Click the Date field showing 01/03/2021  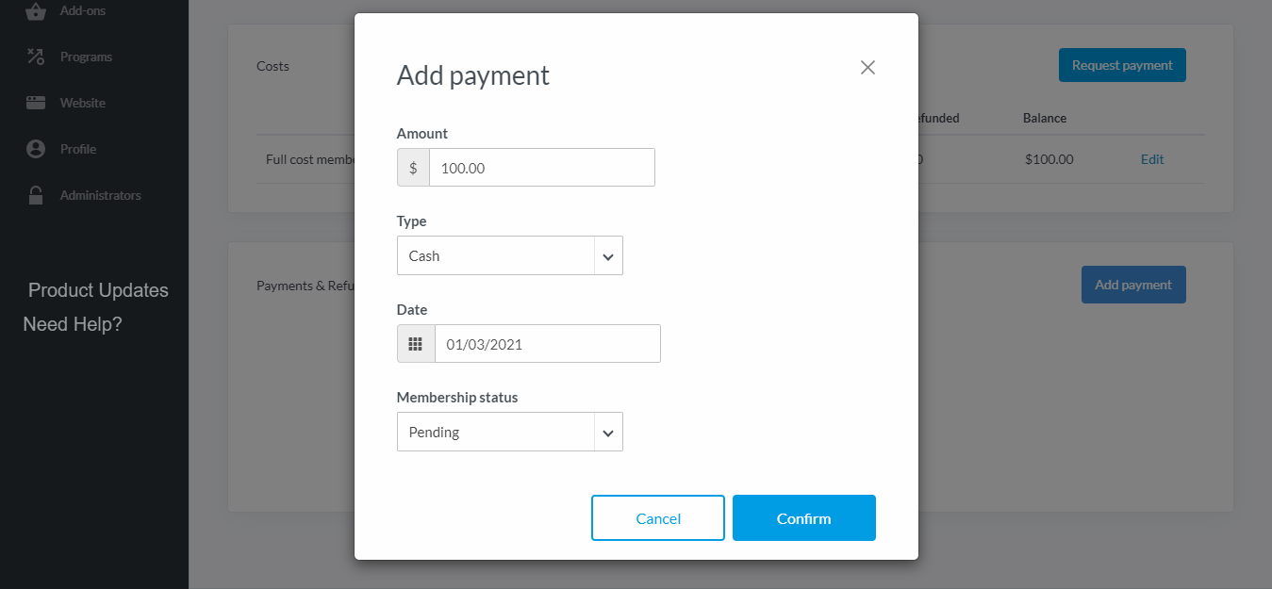(548, 344)
